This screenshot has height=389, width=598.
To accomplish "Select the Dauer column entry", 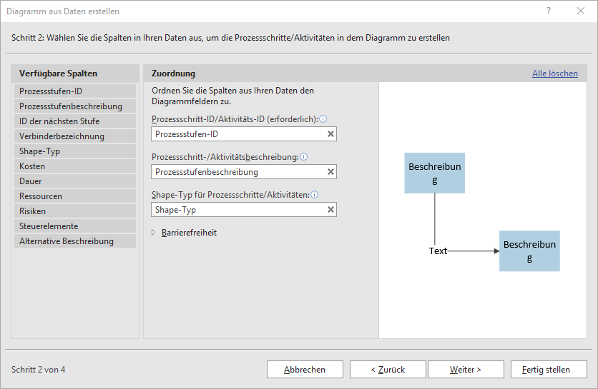I will tap(74, 181).
